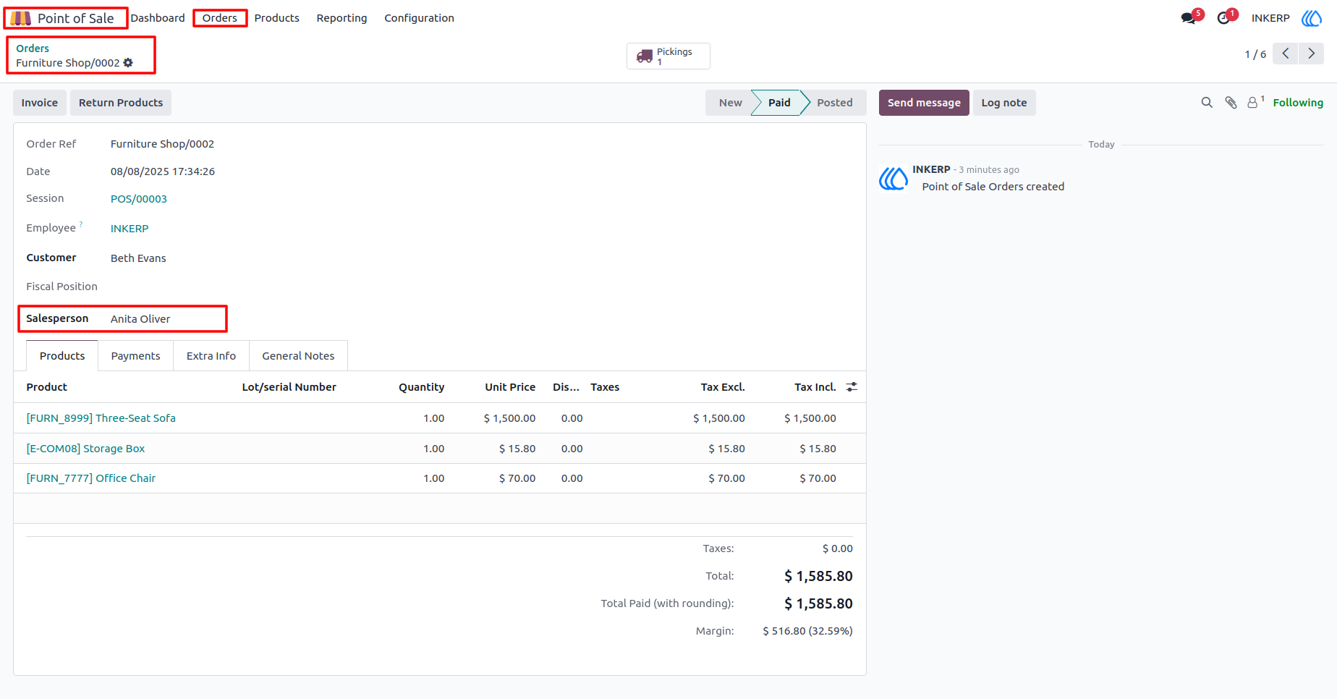
Task: Click the Posted status stage
Action: tap(835, 103)
